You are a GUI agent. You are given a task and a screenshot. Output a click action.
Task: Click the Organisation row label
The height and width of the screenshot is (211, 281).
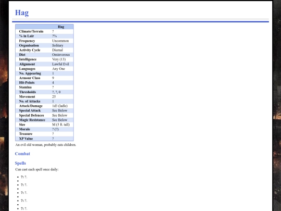29,45
